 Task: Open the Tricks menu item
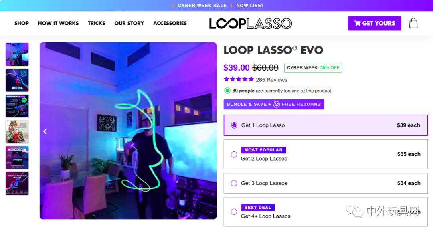click(96, 24)
